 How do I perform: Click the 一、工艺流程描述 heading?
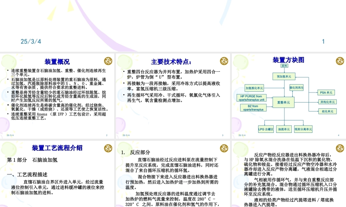[x=27, y=175]
